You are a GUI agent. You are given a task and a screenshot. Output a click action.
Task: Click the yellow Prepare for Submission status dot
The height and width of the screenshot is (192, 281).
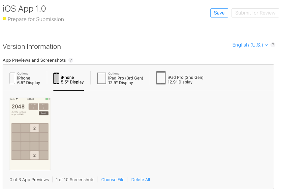click(x=4, y=19)
